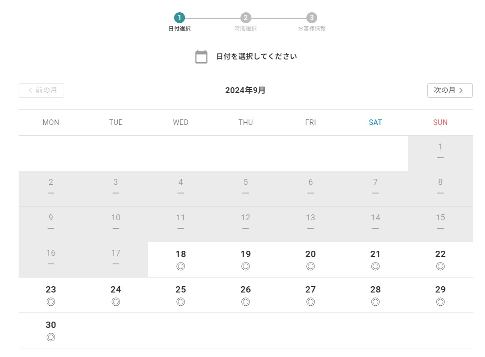Choose date 19 on the calendar
Image resolution: width=485 pixels, height=357 pixels.
click(x=245, y=260)
